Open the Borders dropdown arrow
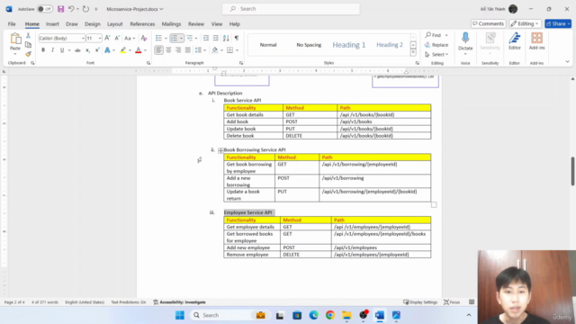This screenshot has width=576, height=324. pyautogui.click(x=238, y=50)
